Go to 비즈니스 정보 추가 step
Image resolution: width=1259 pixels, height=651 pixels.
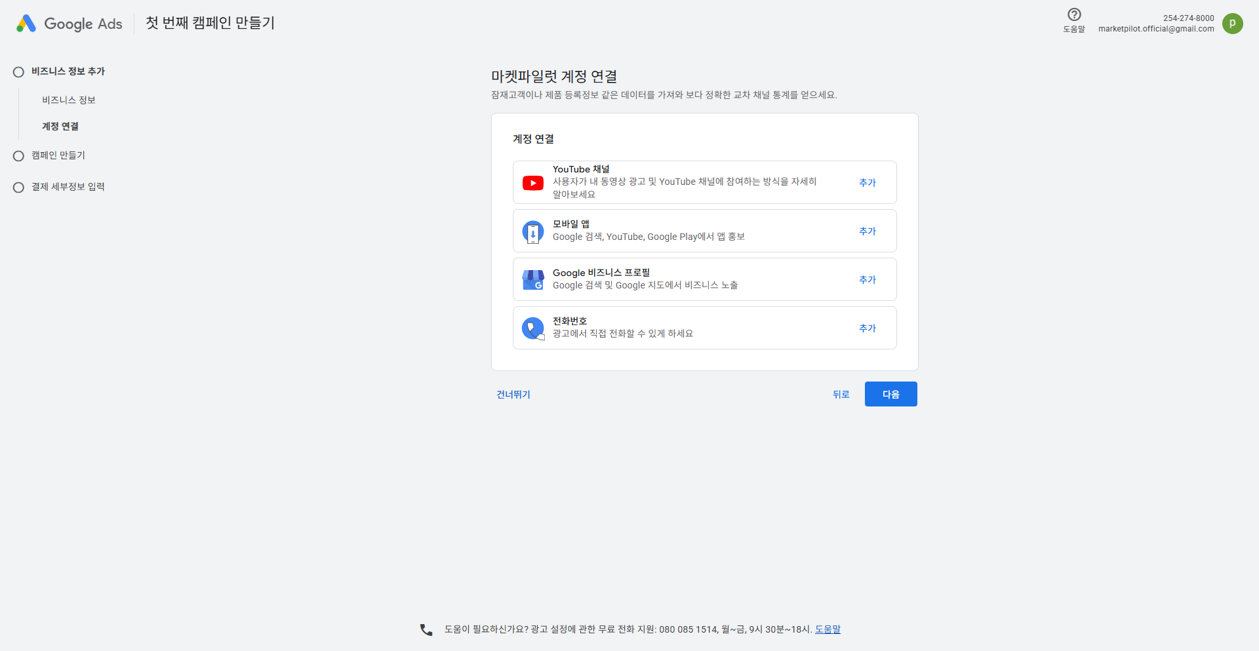pos(68,71)
